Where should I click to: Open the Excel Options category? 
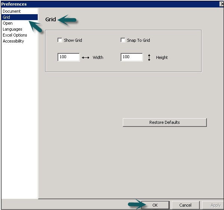(15, 35)
